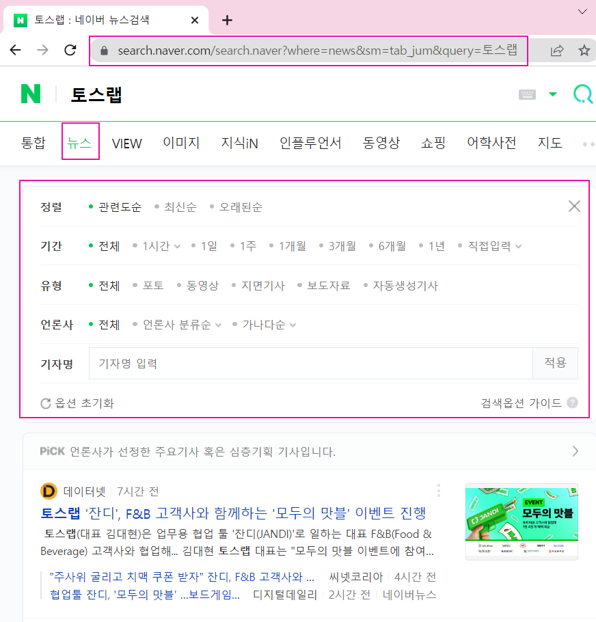
Task: Click the 기자명 입력 text field
Action: (310, 364)
